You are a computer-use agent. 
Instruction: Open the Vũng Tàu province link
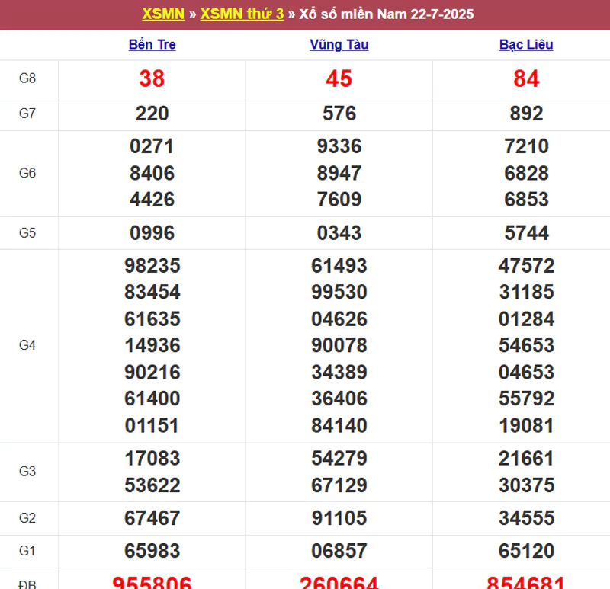[x=339, y=44]
